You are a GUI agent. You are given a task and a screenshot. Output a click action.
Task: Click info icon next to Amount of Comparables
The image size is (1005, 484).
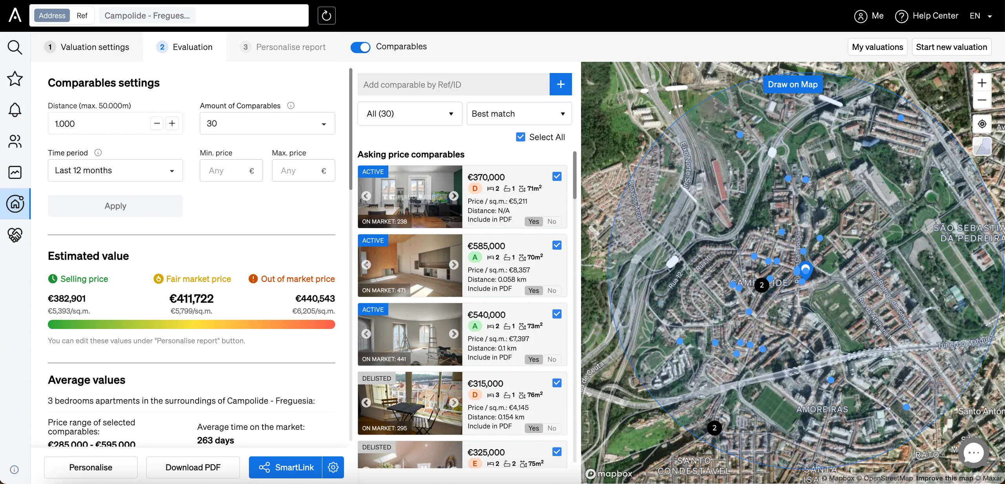(291, 105)
